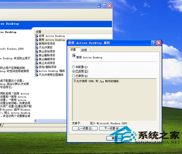Click the icon beside 禁止删除项目
182x154 pixels.
point(36,55)
